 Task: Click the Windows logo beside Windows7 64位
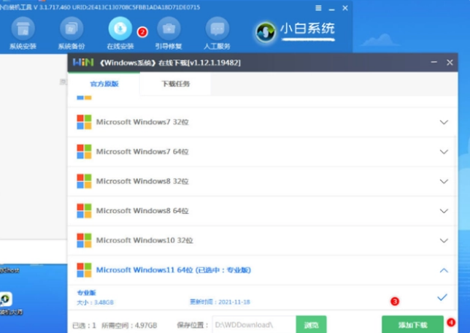pyautogui.click(x=84, y=151)
